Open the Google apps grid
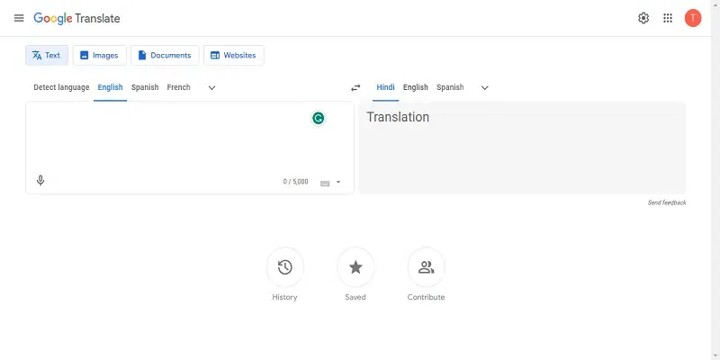 [x=668, y=18]
